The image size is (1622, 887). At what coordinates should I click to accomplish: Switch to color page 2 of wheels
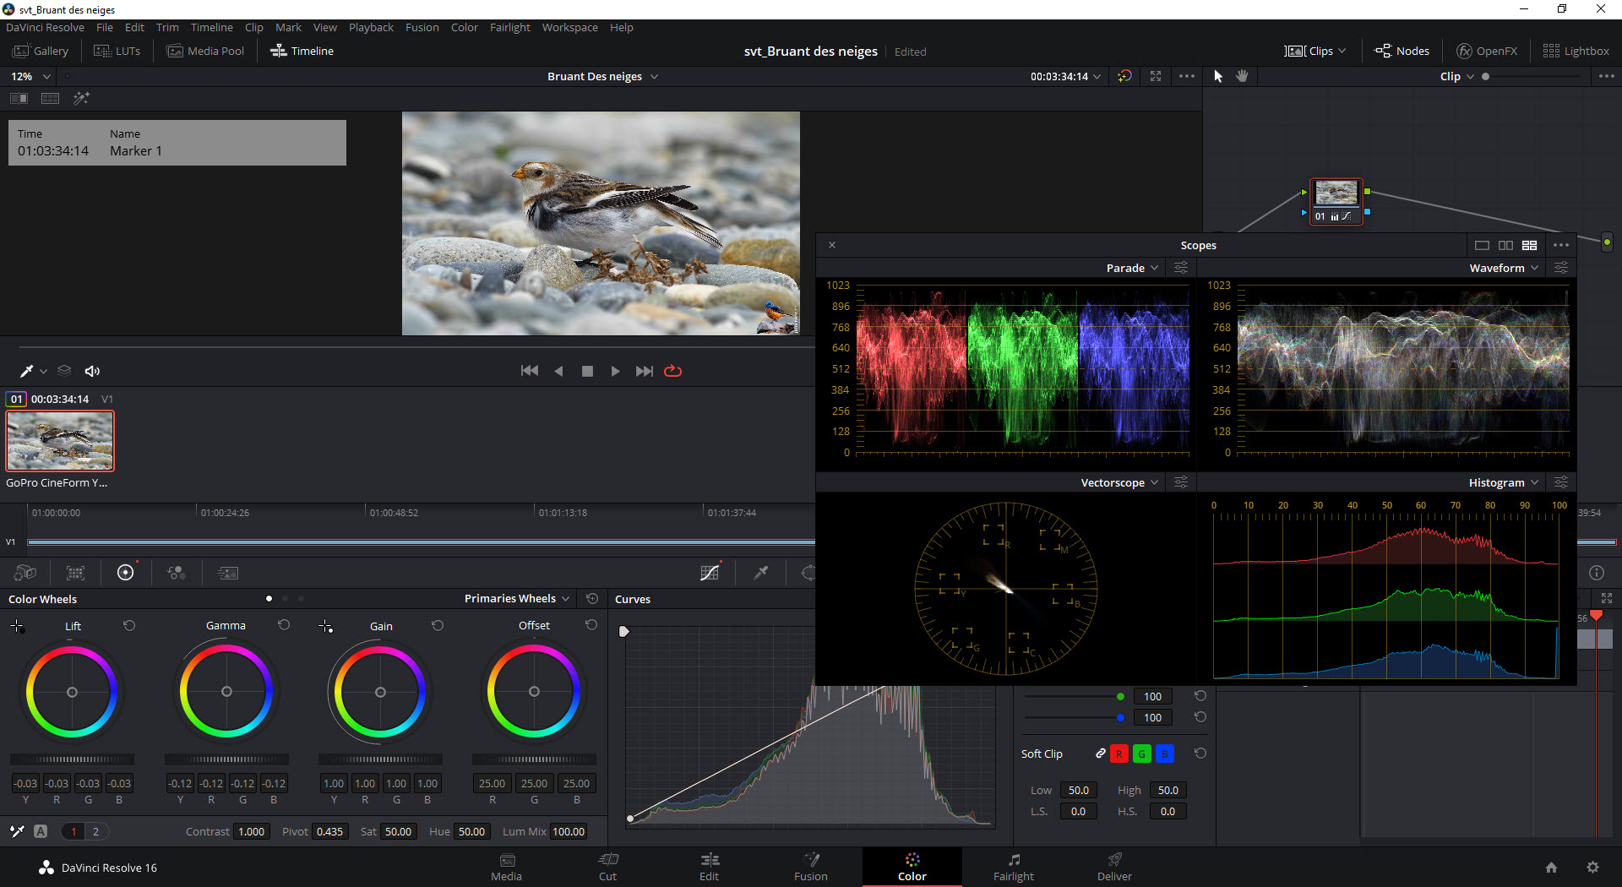(x=95, y=831)
